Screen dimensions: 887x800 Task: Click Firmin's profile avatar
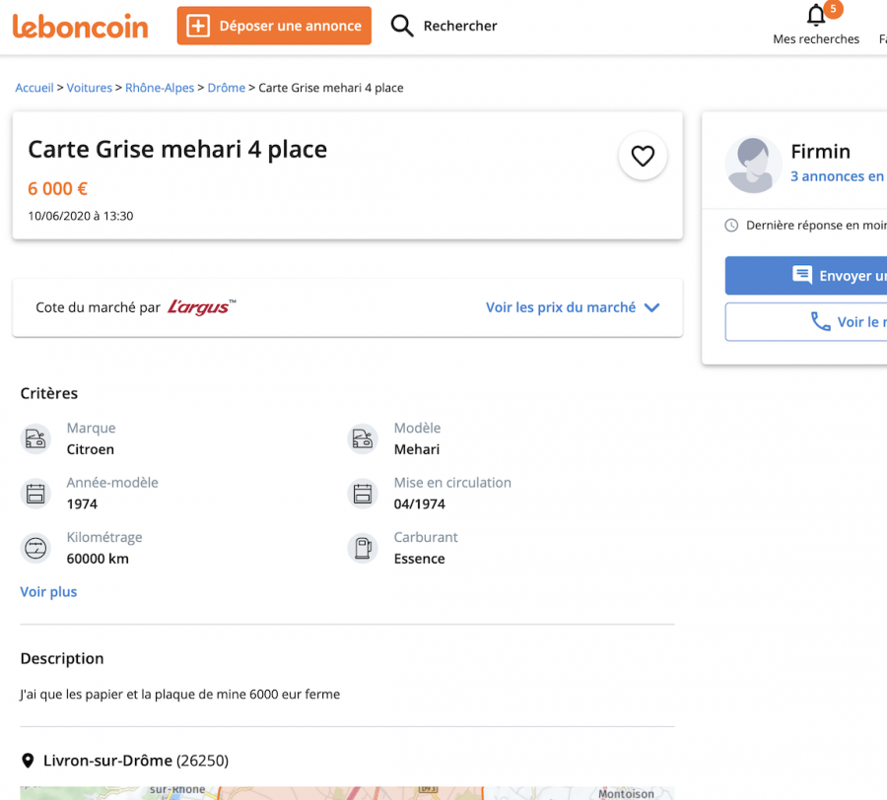coord(752,166)
